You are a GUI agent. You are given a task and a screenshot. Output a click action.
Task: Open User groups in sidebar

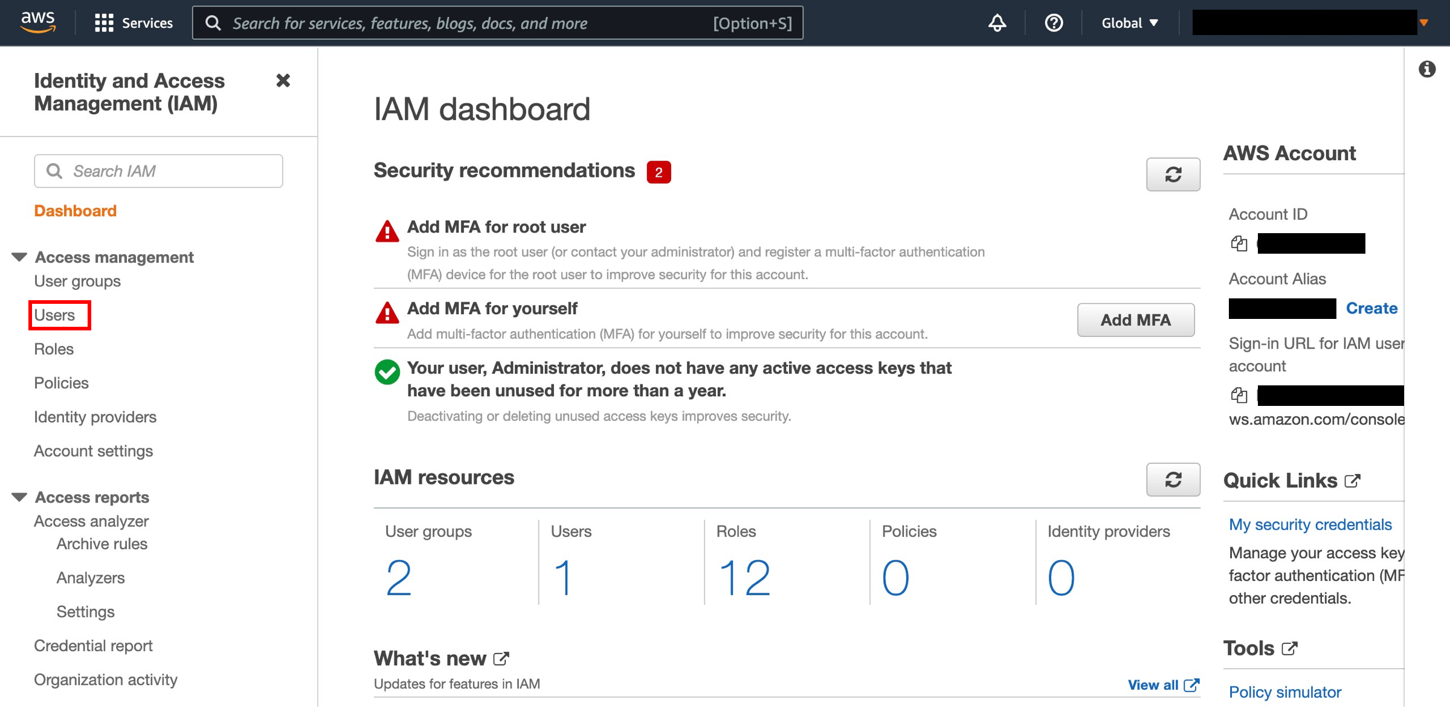click(x=77, y=281)
